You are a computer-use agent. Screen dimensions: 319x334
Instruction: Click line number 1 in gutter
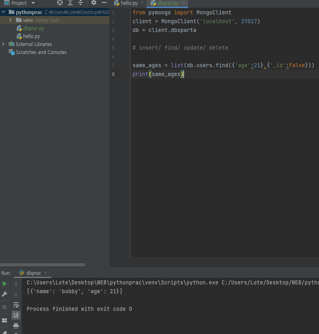113,13
